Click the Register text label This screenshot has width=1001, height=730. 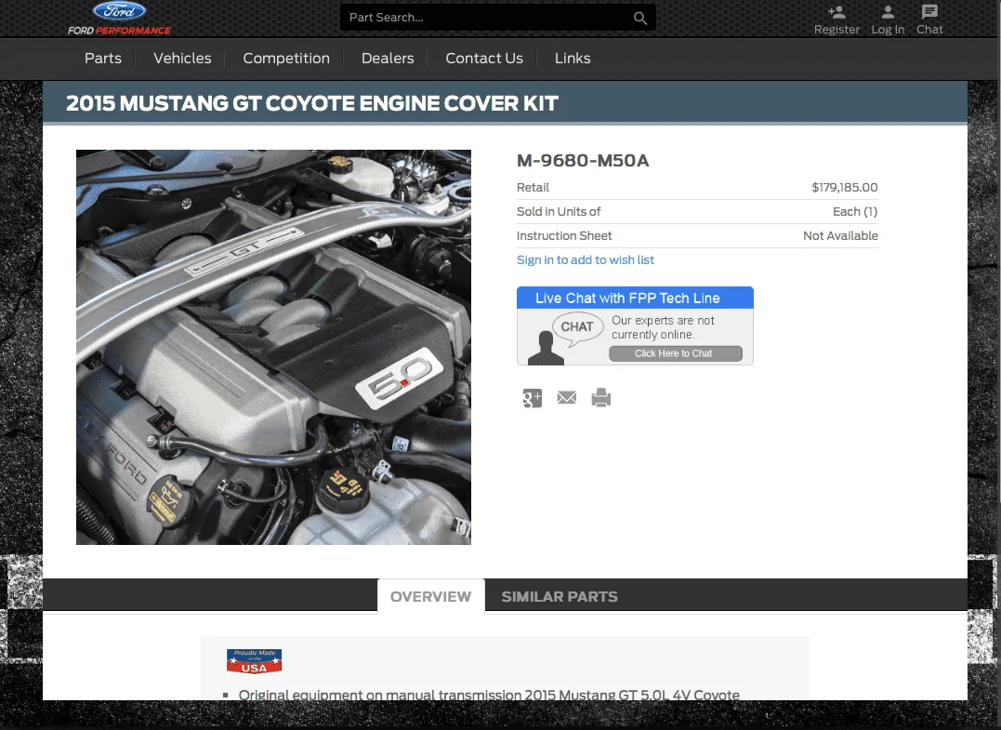pyautogui.click(x=836, y=30)
